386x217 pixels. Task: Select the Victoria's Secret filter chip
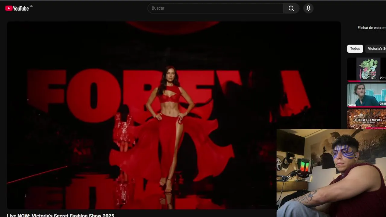(x=376, y=49)
